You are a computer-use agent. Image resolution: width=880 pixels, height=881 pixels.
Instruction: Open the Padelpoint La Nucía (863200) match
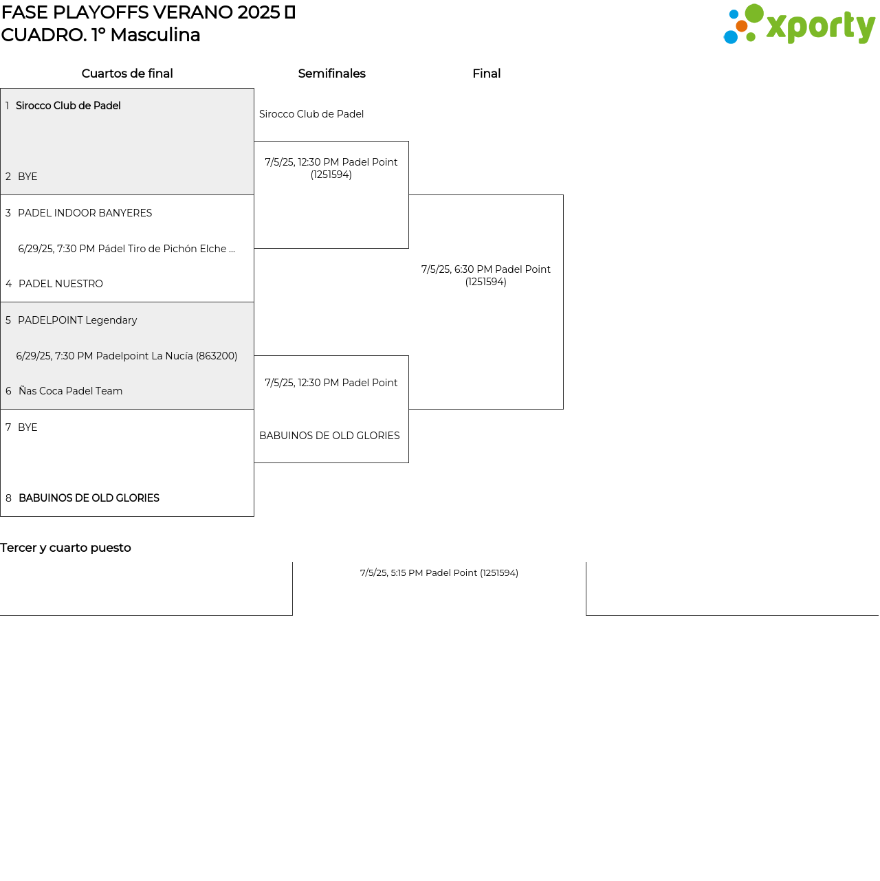(126, 356)
